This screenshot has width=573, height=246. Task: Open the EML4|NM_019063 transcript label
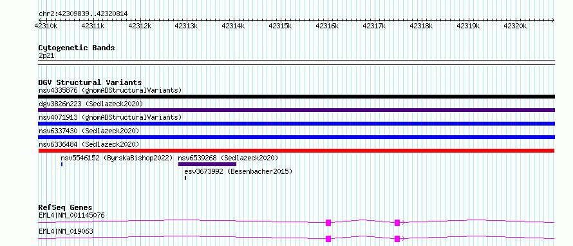point(66,232)
